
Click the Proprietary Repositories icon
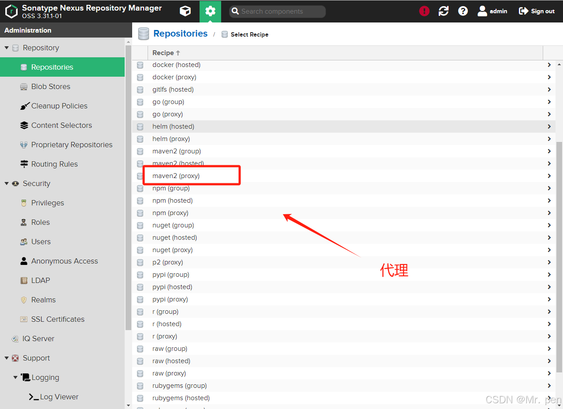point(24,145)
